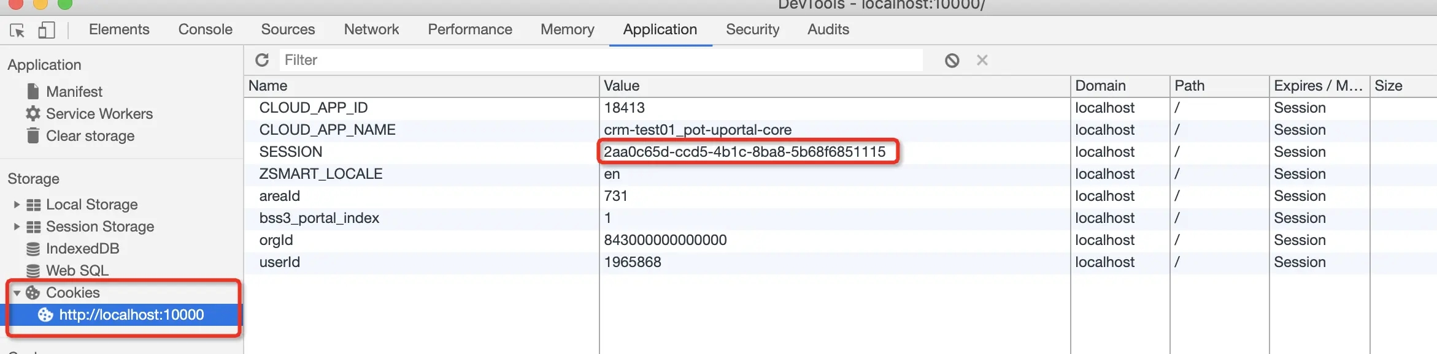The width and height of the screenshot is (1437, 354).
Task: Select the bss3_portal_index cookie row
Action: pos(841,218)
